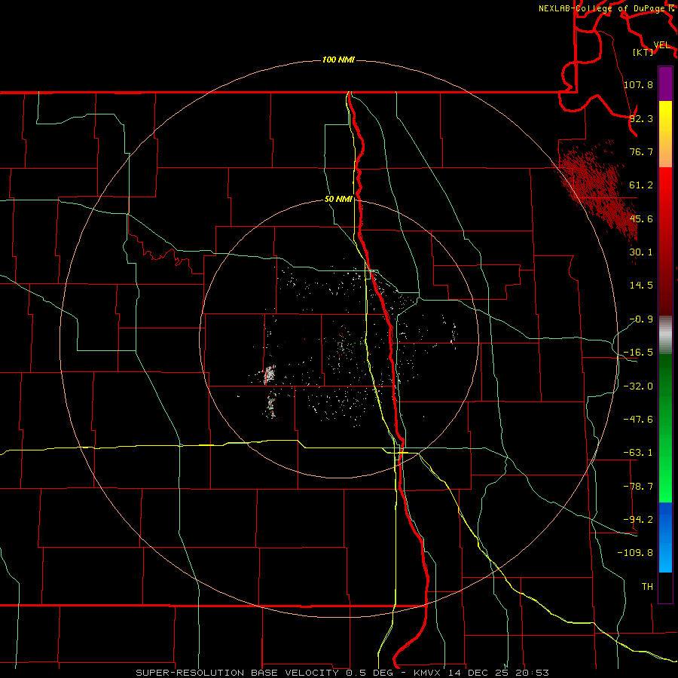Click the 92.3 velocity scale value

pyautogui.click(x=641, y=118)
